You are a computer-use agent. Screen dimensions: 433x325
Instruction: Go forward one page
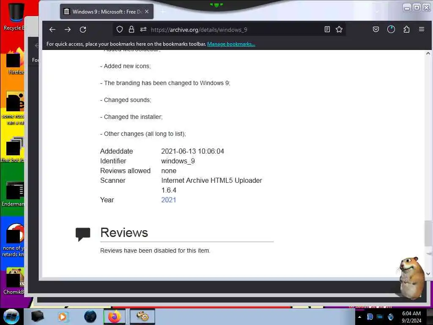pos(68,30)
